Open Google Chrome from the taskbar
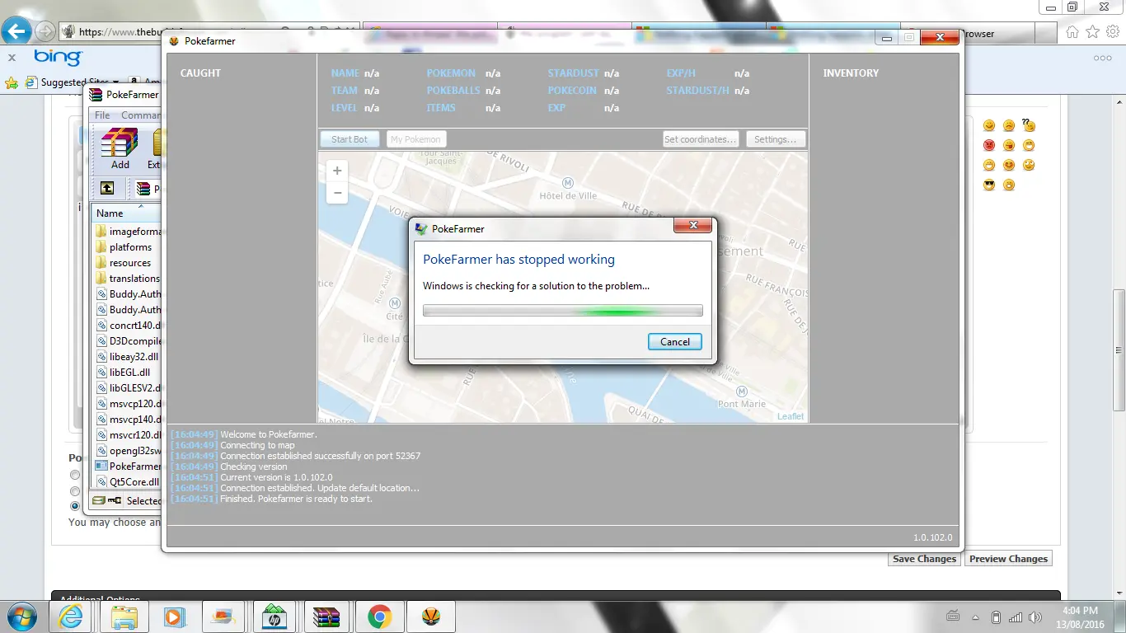Image resolution: width=1126 pixels, height=633 pixels. [379, 617]
